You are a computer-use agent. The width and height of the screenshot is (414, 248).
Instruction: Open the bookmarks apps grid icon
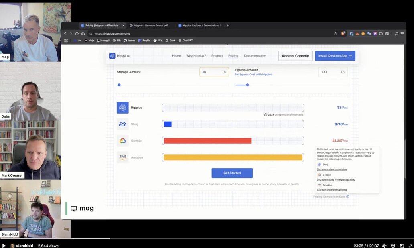click(66, 41)
